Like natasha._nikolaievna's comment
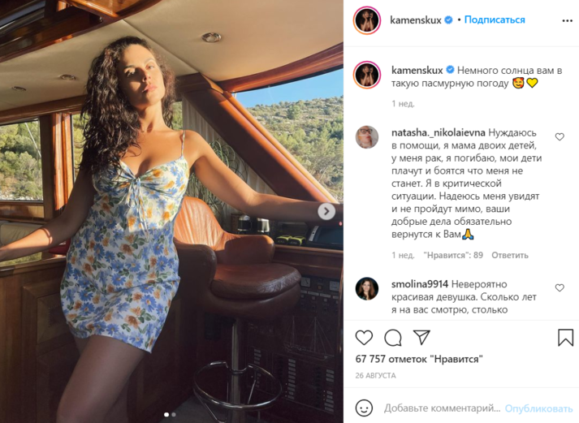The width and height of the screenshot is (579, 423). pyautogui.click(x=560, y=137)
